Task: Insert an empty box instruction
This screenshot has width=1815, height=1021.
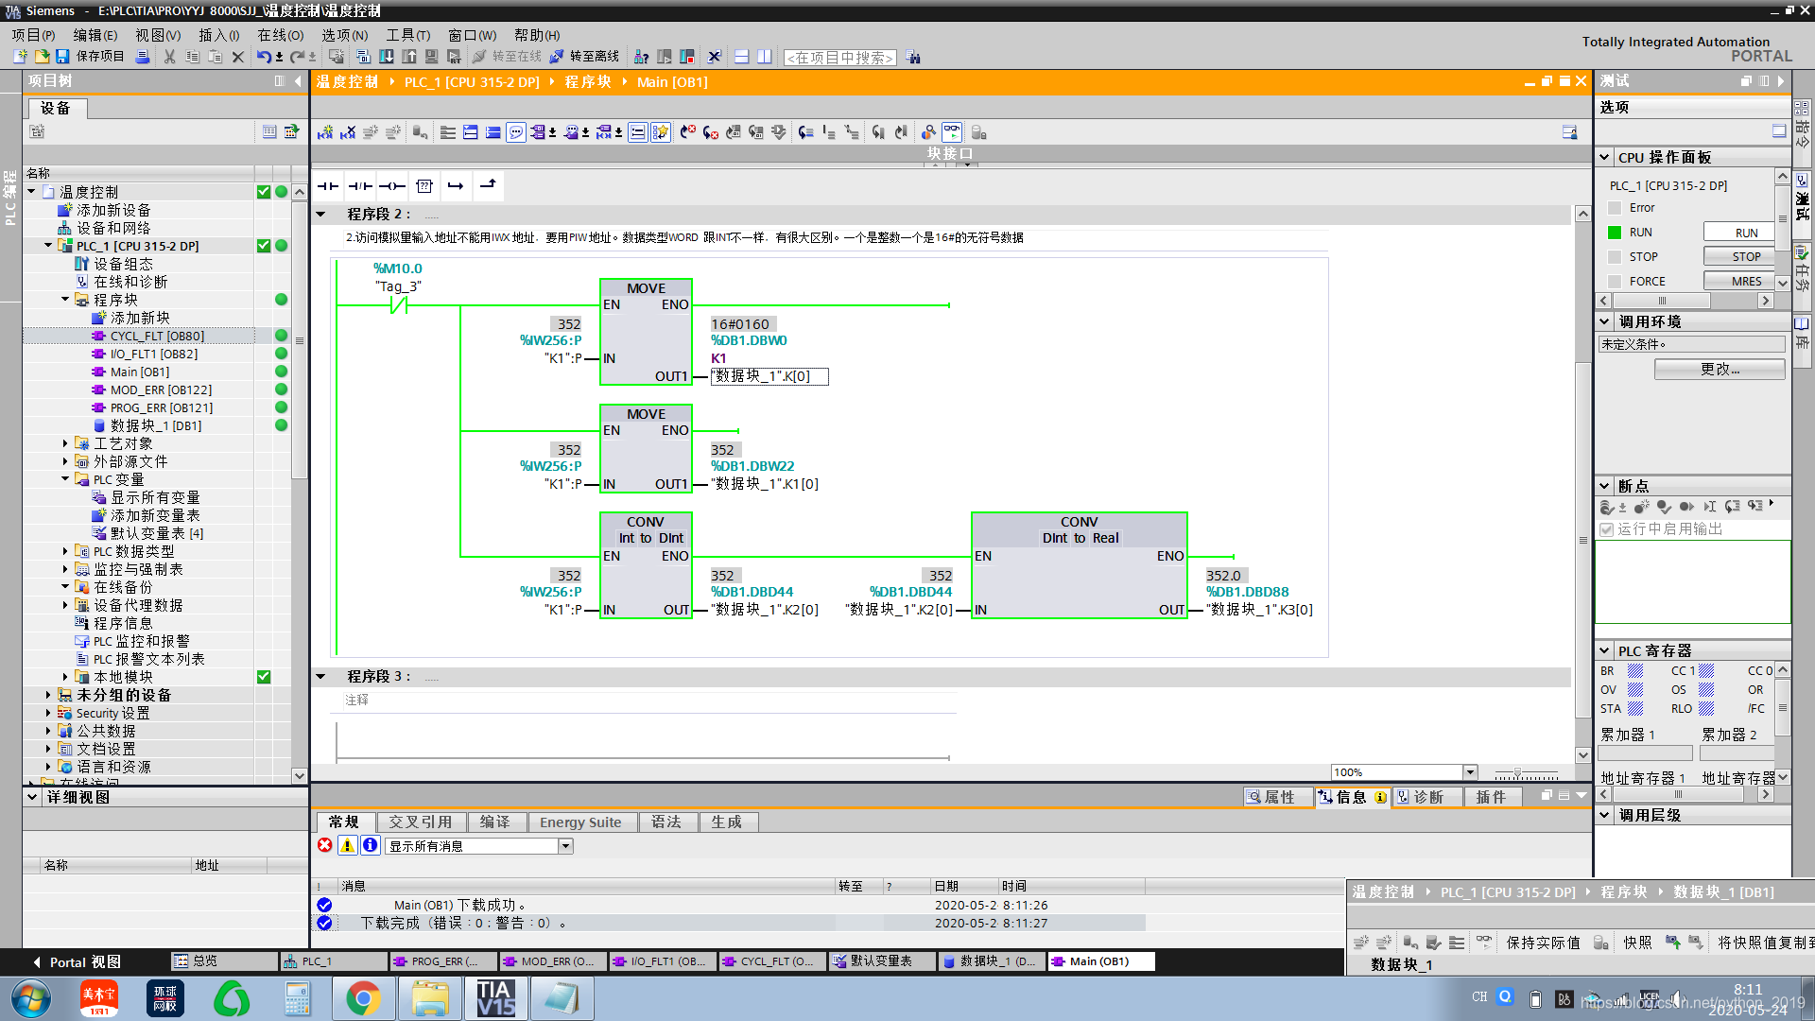Action: pos(424,186)
